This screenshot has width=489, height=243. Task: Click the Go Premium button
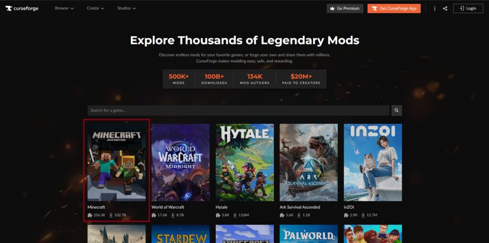(345, 9)
